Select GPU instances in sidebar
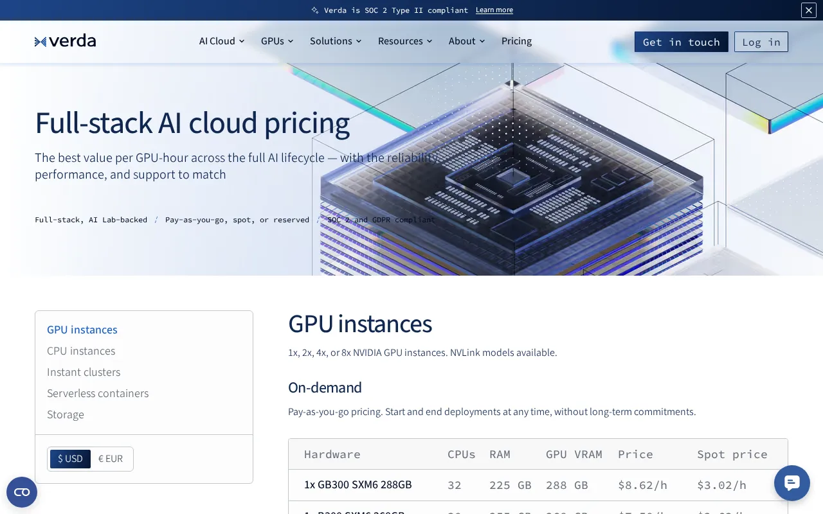This screenshot has width=823, height=514. (82, 330)
